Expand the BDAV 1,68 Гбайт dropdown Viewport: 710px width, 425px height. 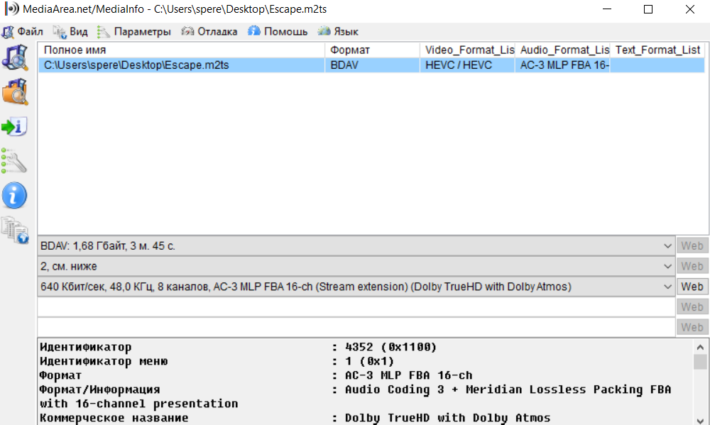tap(667, 246)
